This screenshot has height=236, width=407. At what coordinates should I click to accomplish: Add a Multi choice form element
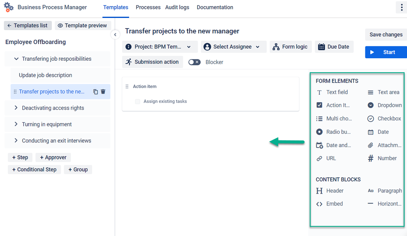click(x=334, y=119)
